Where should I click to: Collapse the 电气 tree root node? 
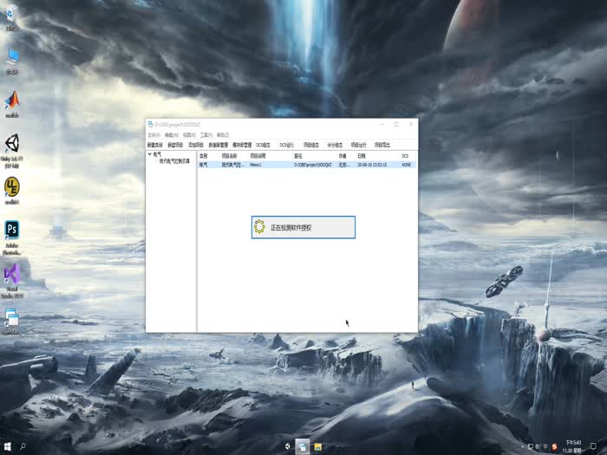[149, 155]
